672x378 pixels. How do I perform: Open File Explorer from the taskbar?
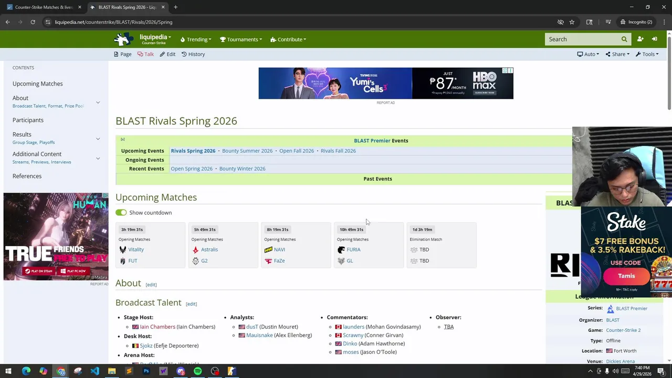[112, 371]
